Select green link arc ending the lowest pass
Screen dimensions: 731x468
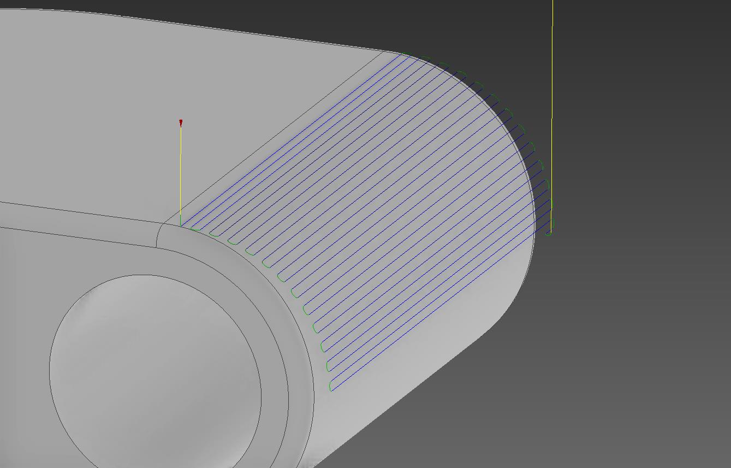[x=330, y=387]
